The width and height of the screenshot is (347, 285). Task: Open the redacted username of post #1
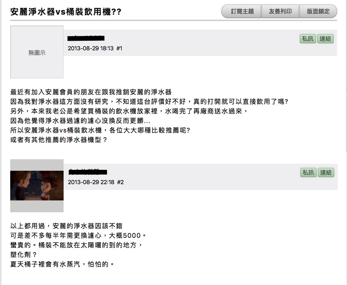pos(86,38)
